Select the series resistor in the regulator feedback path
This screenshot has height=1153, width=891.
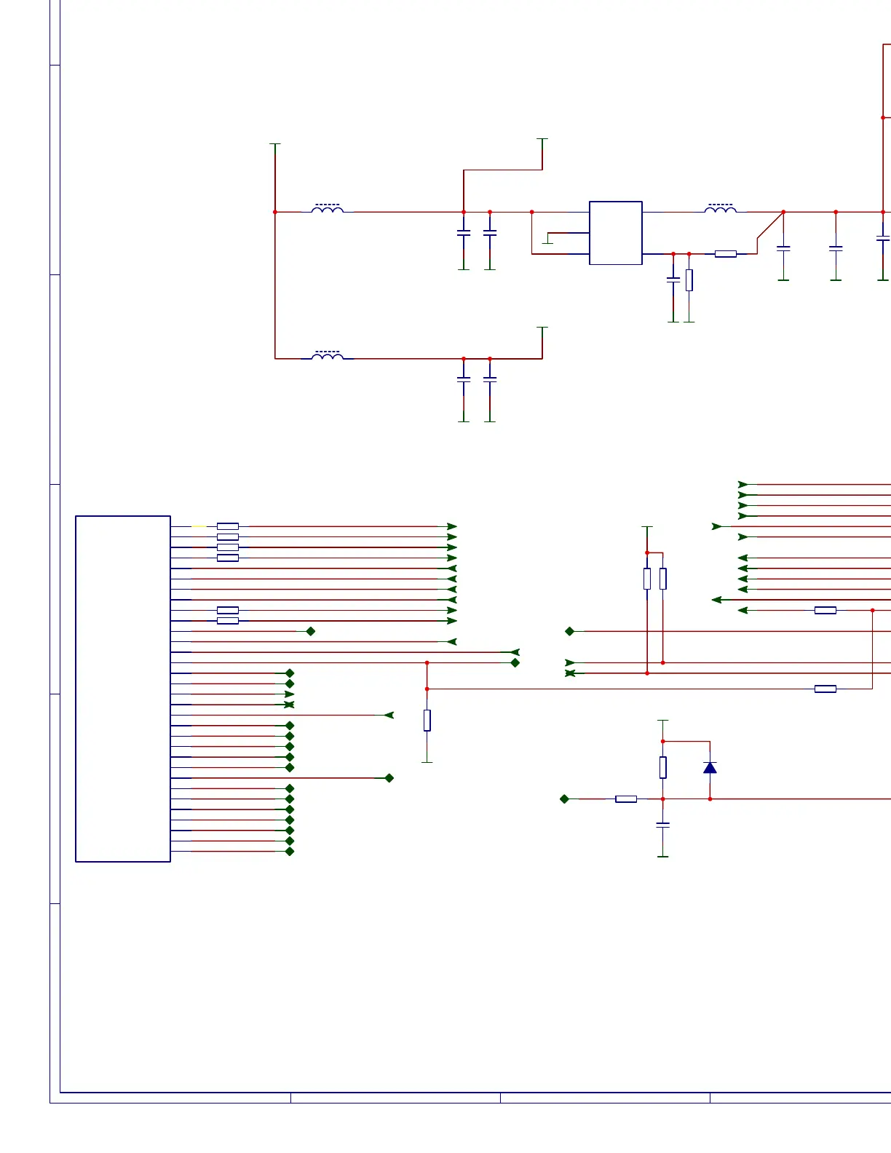(726, 254)
